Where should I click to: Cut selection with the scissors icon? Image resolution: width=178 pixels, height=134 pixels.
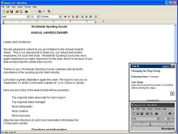[x=32, y=11]
